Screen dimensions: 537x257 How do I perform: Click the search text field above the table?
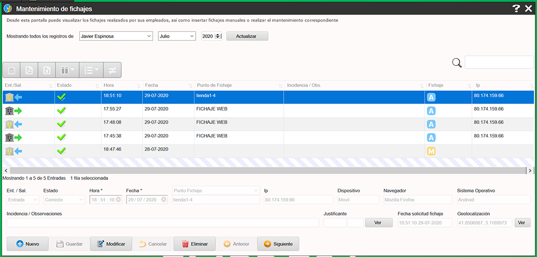tap(499, 62)
